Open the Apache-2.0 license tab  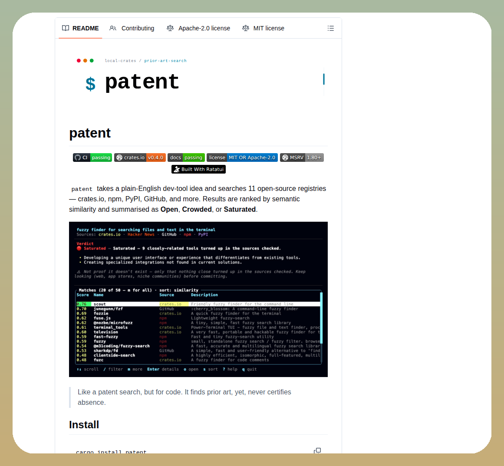pos(198,28)
